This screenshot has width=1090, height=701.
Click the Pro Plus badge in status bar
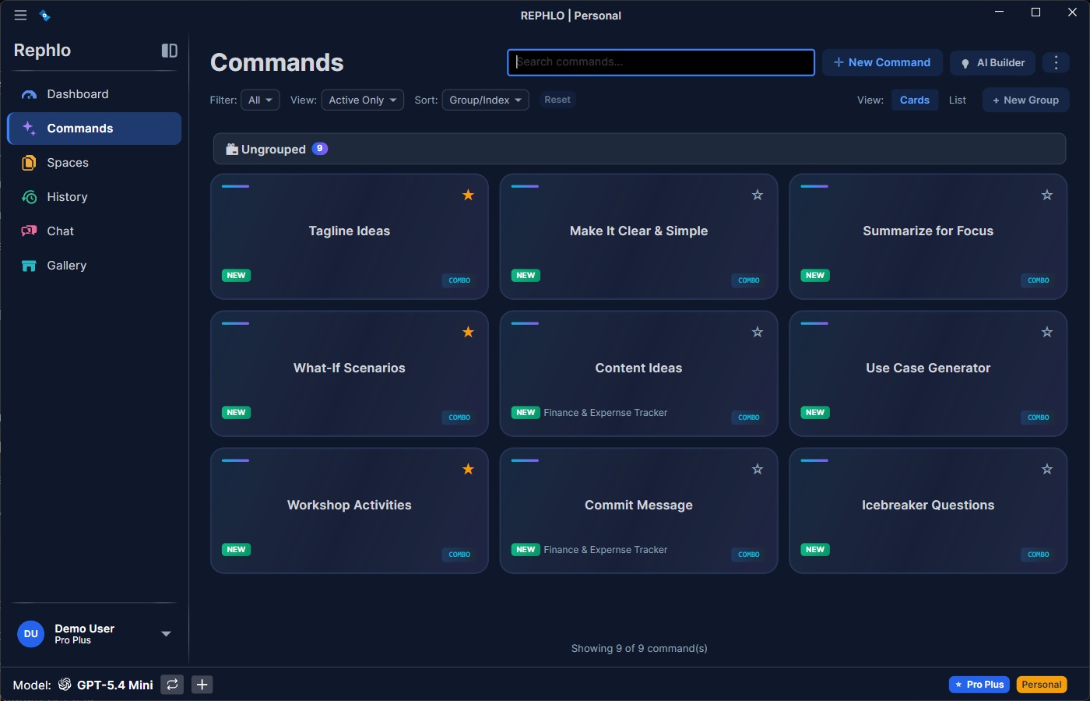pyautogui.click(x=979, y=685)
